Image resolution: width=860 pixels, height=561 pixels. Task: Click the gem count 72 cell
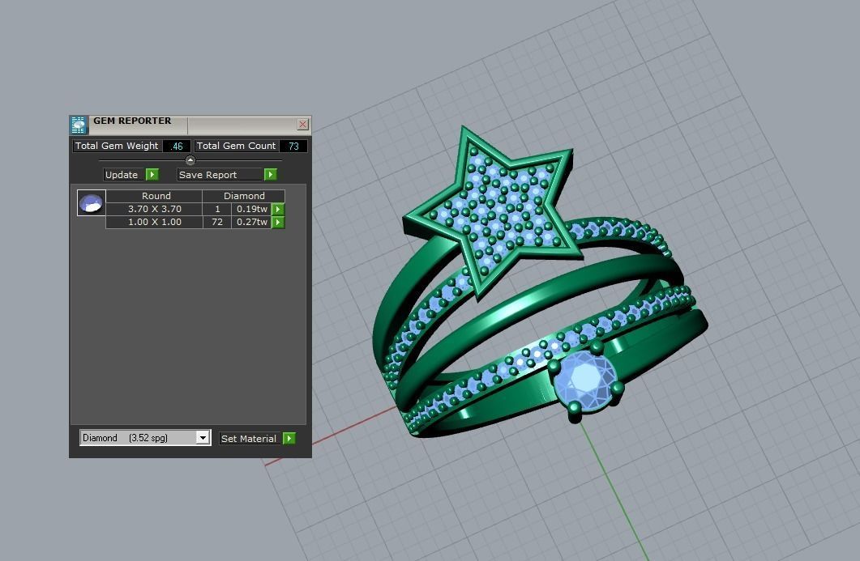tap(217, 223)
